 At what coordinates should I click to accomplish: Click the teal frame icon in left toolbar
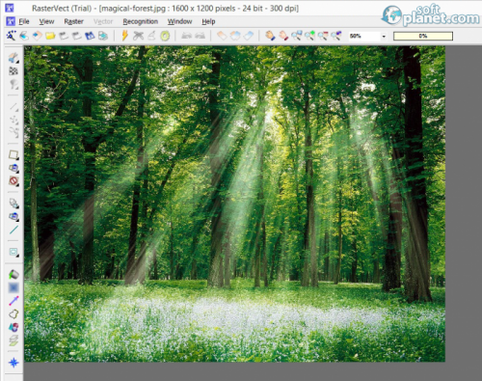tap(13, 252)
